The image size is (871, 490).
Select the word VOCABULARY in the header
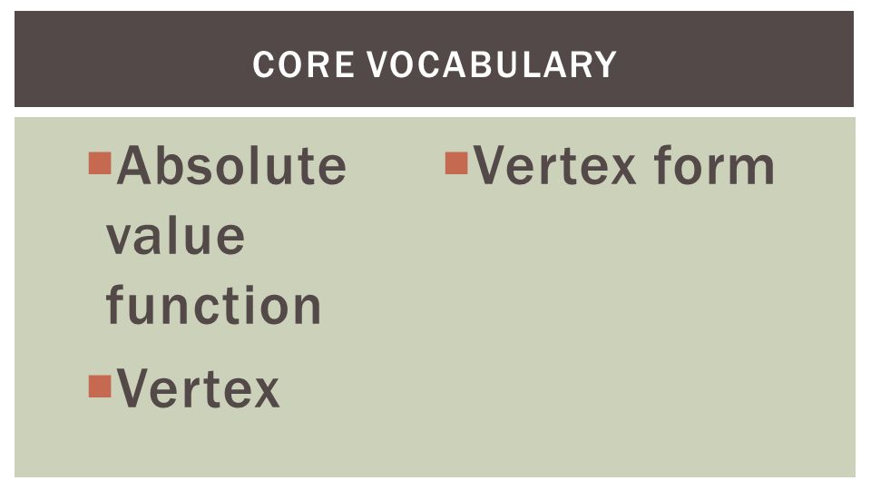[x=492, y=64]
